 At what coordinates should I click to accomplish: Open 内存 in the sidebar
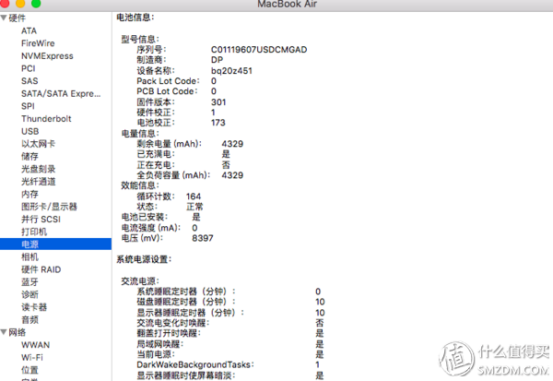(x=29, y=195)
